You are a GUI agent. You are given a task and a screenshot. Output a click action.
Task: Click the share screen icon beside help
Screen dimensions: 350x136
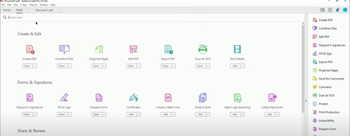coord(322,10)
